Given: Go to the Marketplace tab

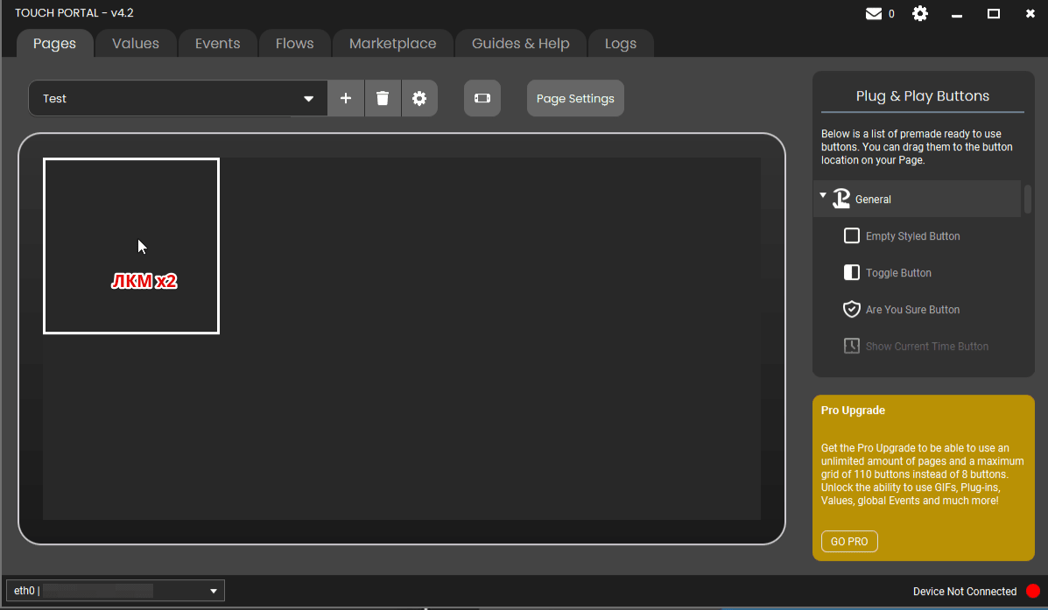Looking at the screenshot, I should coord(393,44).
